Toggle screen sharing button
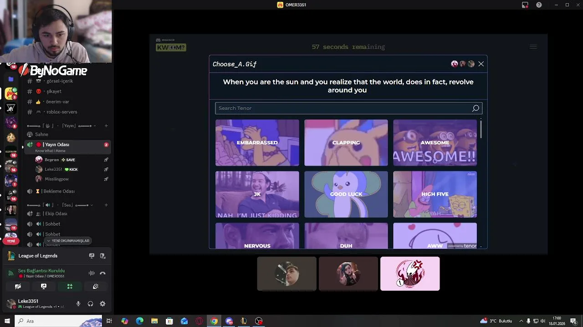The width and height of the screenshot is (583, 327). (44, 287)
